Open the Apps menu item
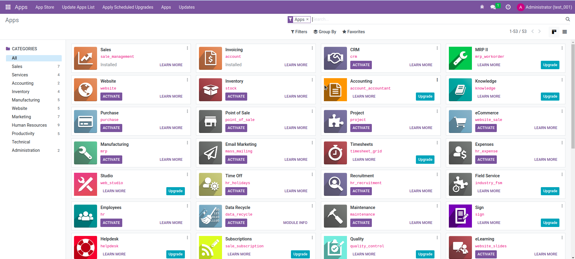Screen dimensions: 575x259 tap(166, 7)
